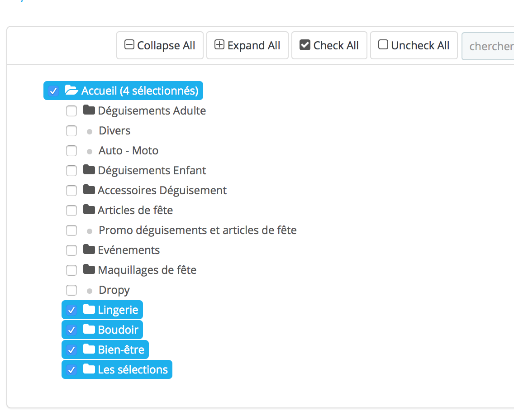Click the folder icon next to Déguisements Enfant
Viewport: 514px width, 412px height.
(89, 170)
